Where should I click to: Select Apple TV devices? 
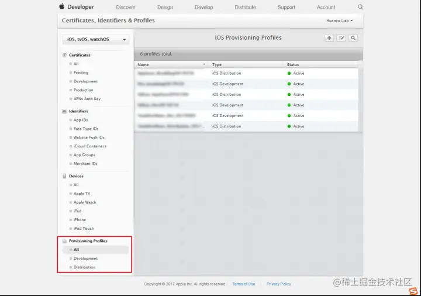pyautogui.click(x=82, y=194)
